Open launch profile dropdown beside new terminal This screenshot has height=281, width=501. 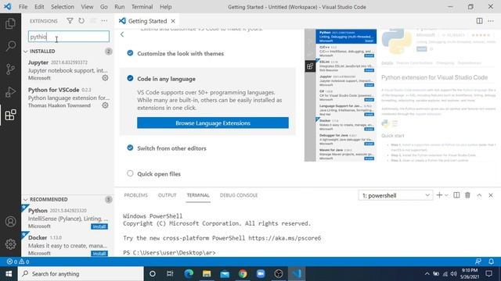tap(447, 195)
